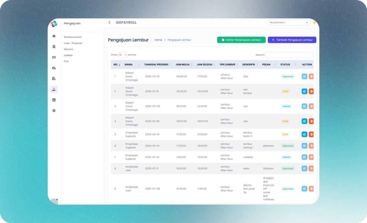Click the jalankan message cell
367x223 pixels.
point(268,146)
